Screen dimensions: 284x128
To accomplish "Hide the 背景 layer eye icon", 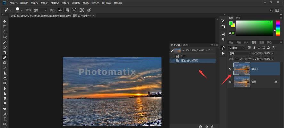I will 230,82.
